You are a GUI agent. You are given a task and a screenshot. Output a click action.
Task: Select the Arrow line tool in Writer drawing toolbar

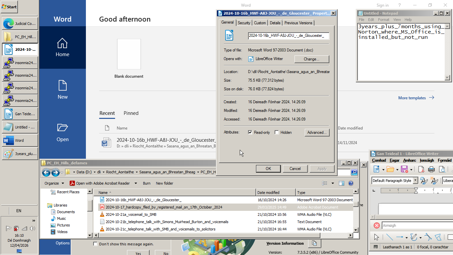[400, 237]
